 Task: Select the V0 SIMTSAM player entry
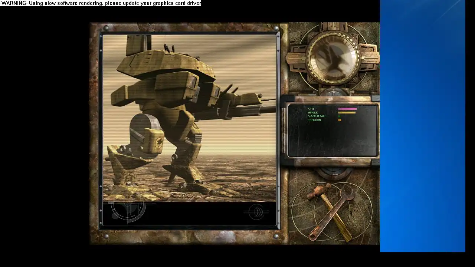pyautogui.click(x=317, y=116)
